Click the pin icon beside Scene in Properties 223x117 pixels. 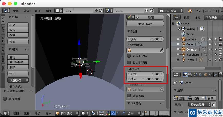[x=175, y=83]
